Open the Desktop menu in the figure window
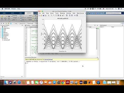Viewport: 124px width, 93px height. (63, 13)
